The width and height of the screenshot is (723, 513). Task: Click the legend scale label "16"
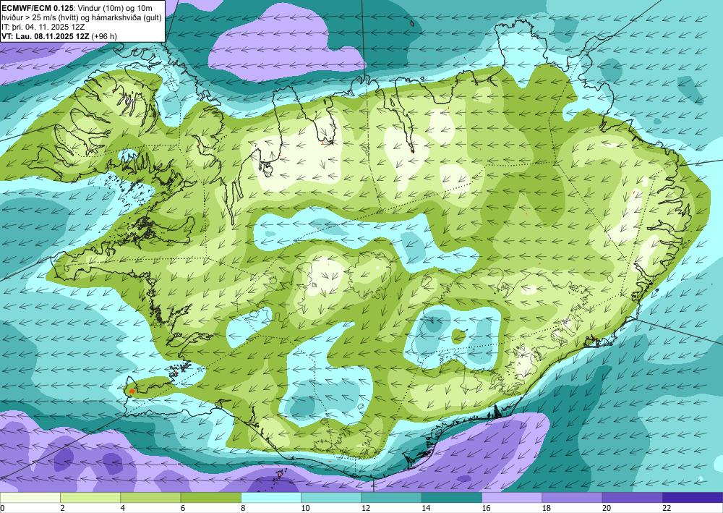[x=486, y=509]
